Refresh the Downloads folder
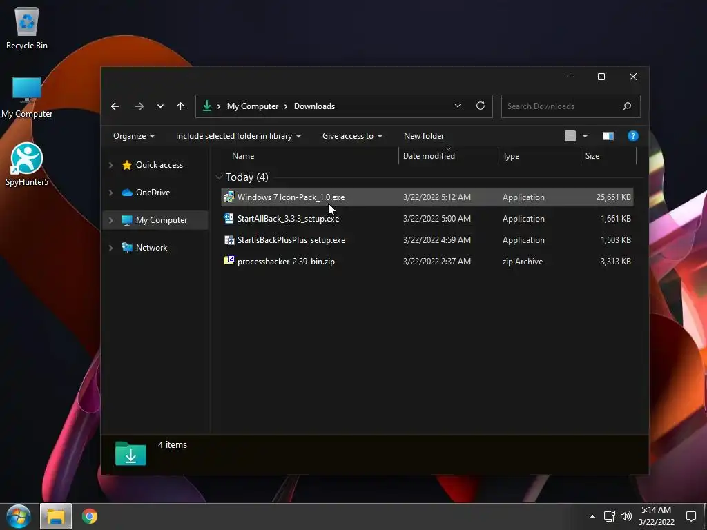Viewport: 707px width, 530px height. 481,106
